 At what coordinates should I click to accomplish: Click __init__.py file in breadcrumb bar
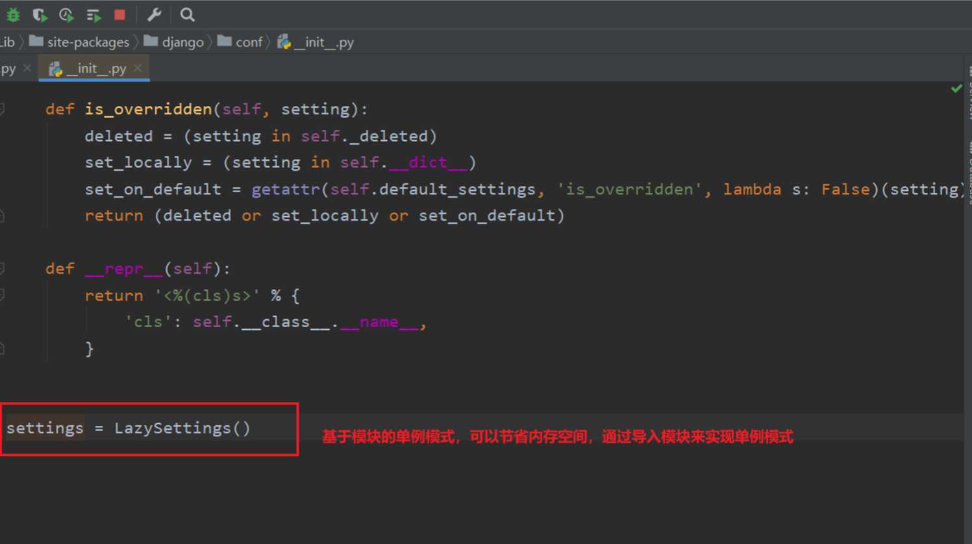316,42
